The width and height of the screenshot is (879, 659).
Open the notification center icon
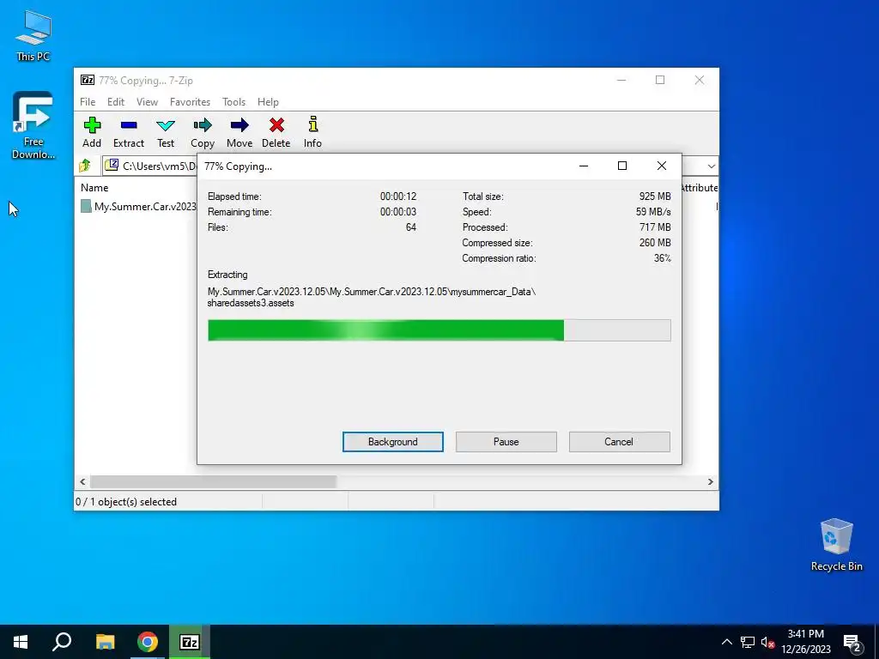click(x=852, y=644)
